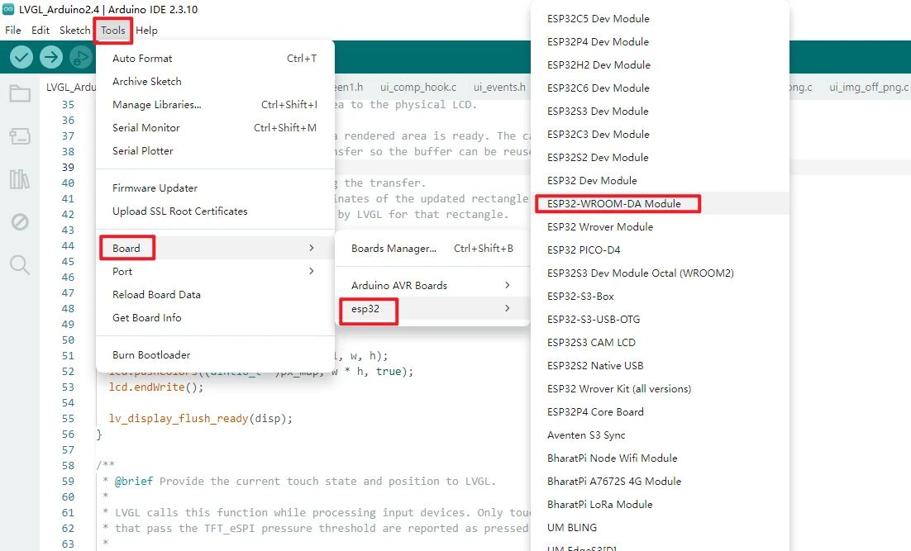Select ESP32-S3-Box board
The width and height of the screenshot is (911, 551).
coord(661,296)
